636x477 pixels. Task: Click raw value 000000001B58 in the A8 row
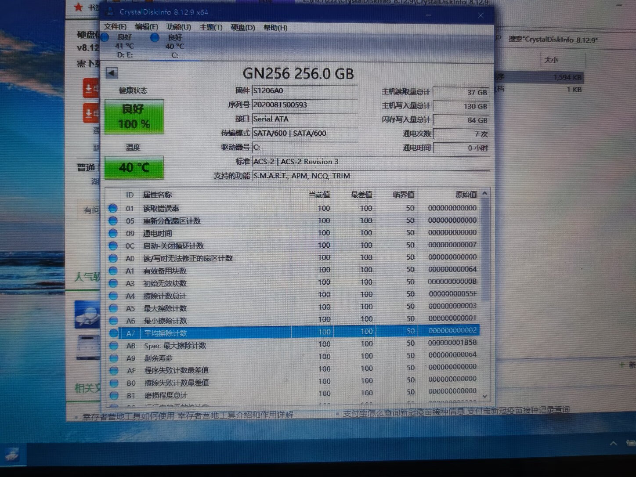452,343
